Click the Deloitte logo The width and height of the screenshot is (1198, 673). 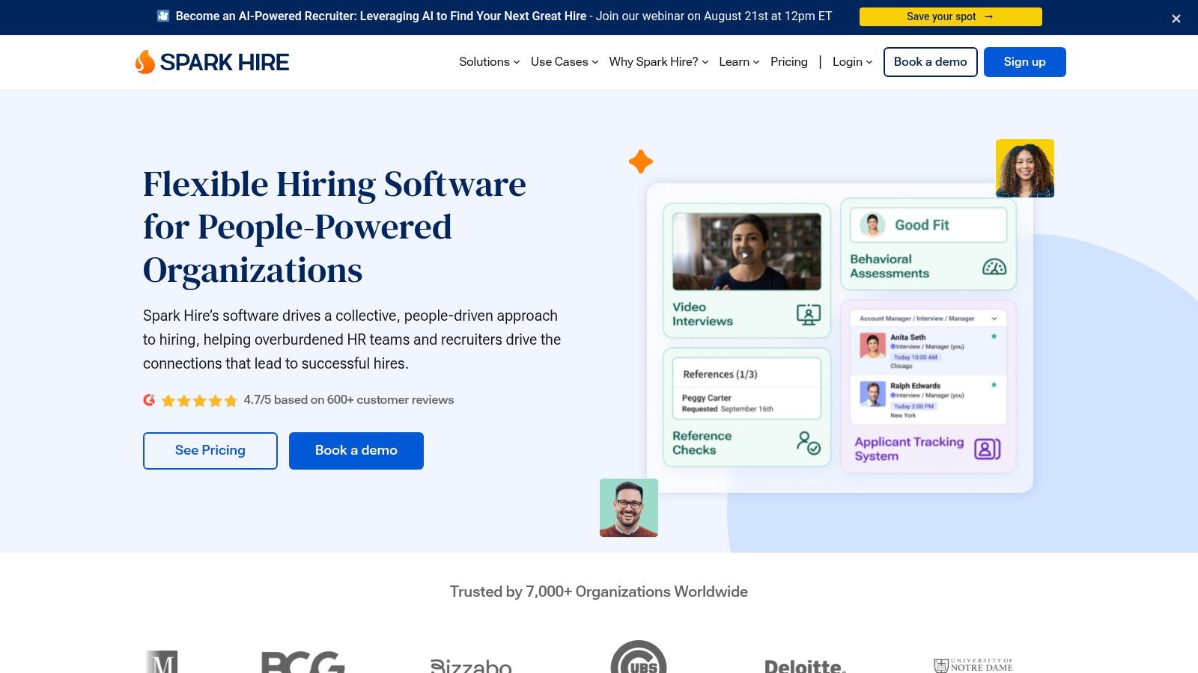pyautogui.click(x=805, y=666)
